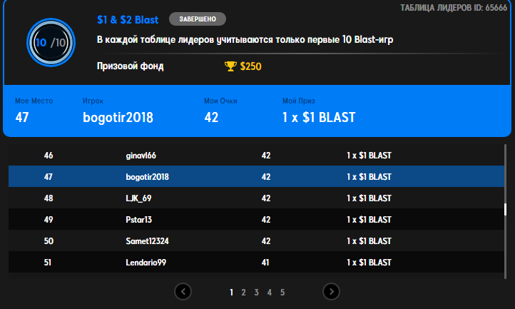Select the highlighted bogotir2018 table row
The width and height of the screenshot is (515, 309).
click(x=257, y=176)
